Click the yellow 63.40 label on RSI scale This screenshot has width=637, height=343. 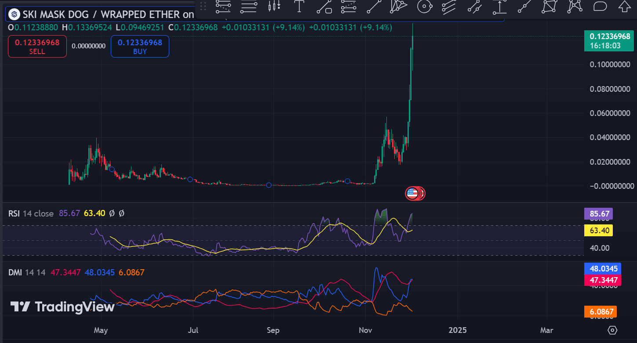pos(598,230)
